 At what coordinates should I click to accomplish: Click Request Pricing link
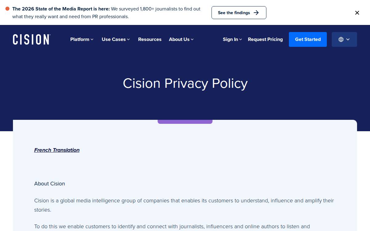point(265,39)
